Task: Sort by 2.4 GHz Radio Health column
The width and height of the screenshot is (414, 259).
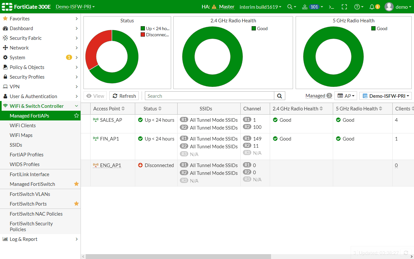Action: pyautogui.click(x=321, y=109)
